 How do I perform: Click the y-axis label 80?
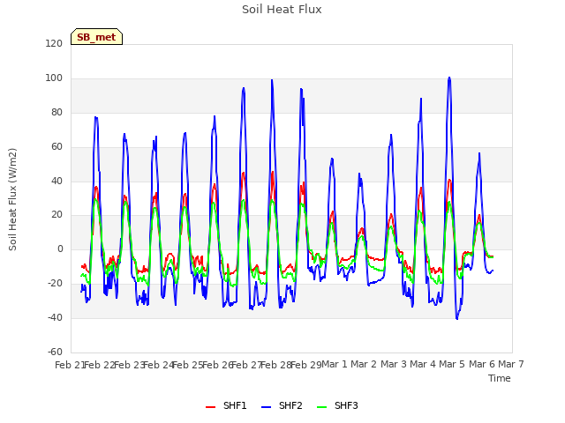click(x=56, y=113)
